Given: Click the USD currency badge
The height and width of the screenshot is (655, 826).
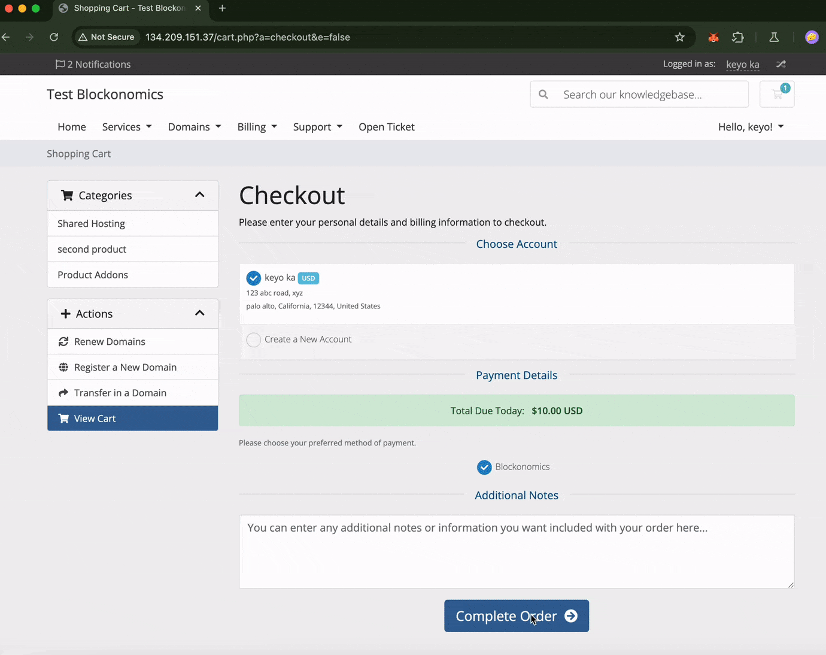Looking at the screenshot, I should 308,278.
